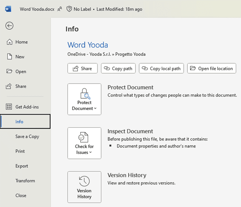
Task: Click 'Control what types of changes' description text
Action: point(172,95)
